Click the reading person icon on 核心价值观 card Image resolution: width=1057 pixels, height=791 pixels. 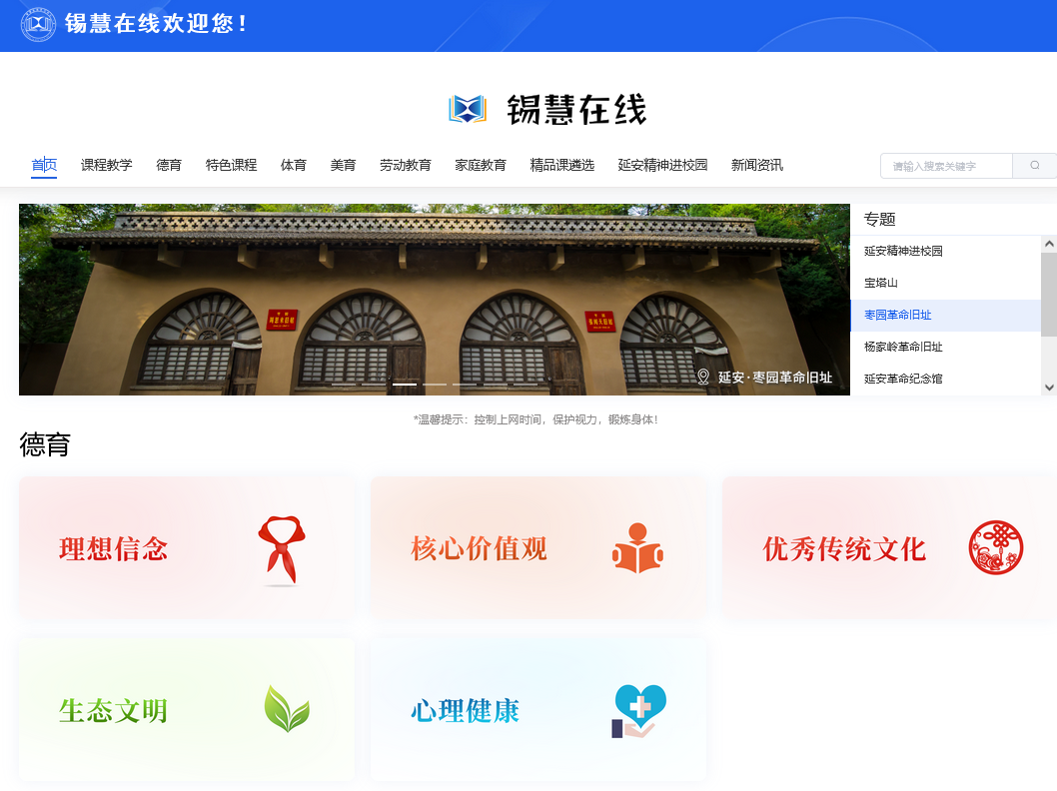click(637, 548)
